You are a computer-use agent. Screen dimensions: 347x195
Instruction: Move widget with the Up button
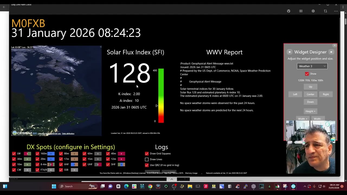(x=310, y=87)
